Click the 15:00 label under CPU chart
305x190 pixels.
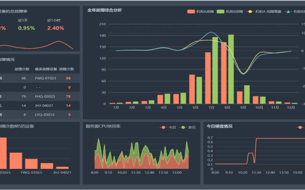177,173
